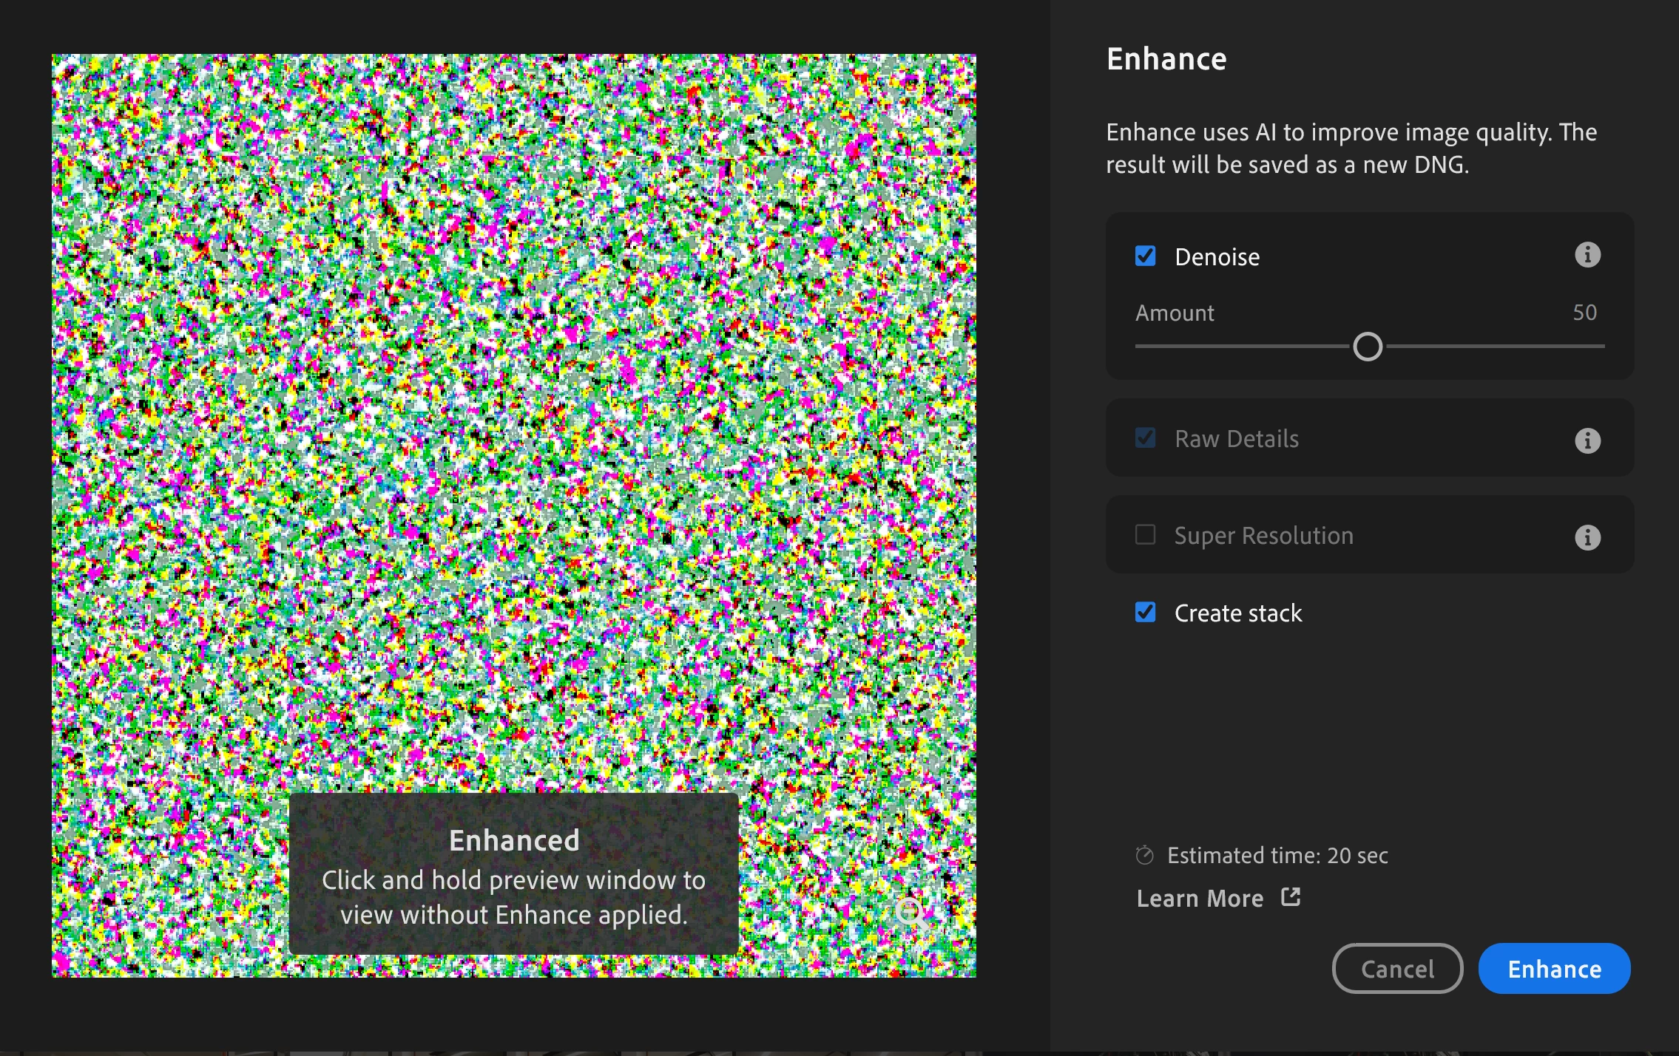
Task: Open the Learn More link
Action: click(1200, 899)
